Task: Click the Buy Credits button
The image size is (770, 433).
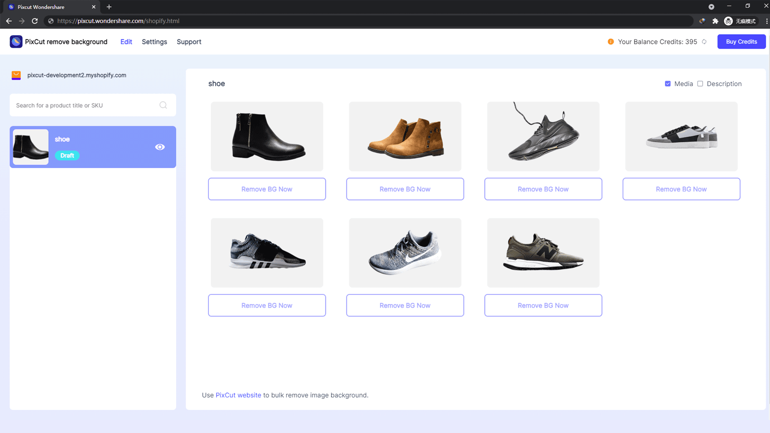Action: coord(741,41)
